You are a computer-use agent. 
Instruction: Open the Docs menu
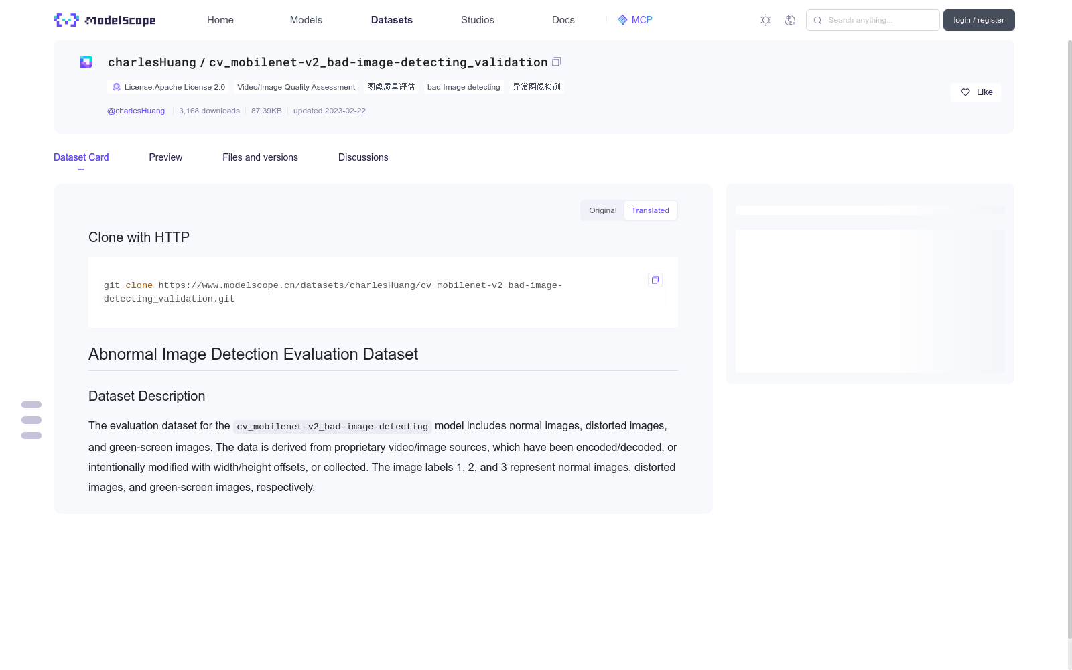563,20
